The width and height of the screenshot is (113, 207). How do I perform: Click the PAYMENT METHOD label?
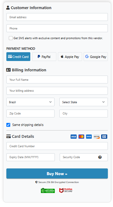[21, 49]
